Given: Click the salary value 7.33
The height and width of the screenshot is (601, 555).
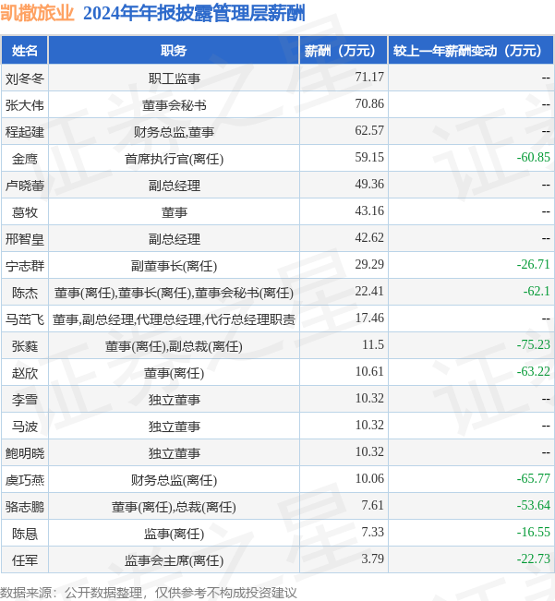Looking at the screenshot, I should click(372, 532).
